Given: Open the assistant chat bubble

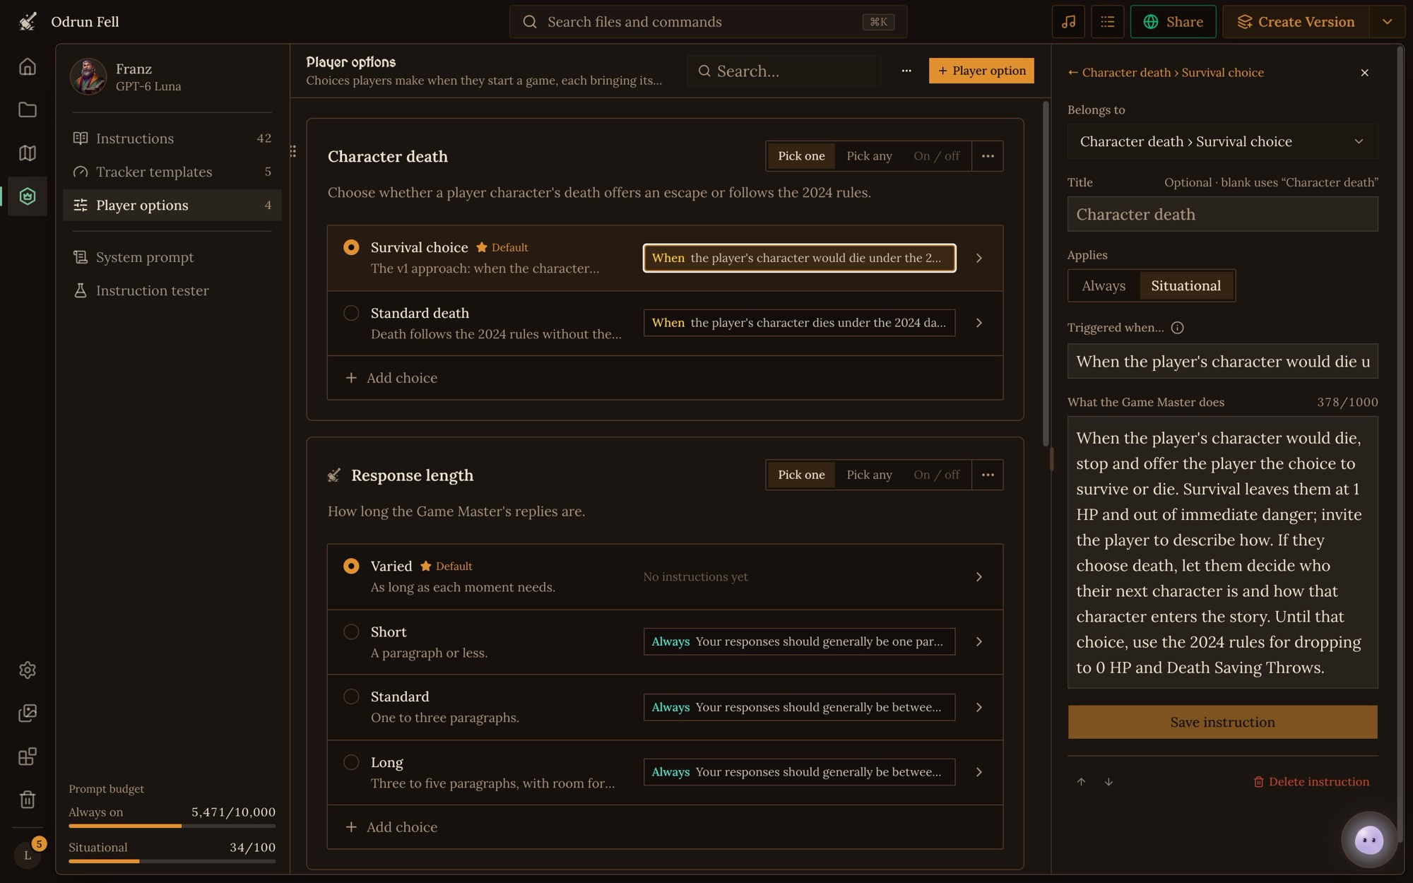Looking at the screenshot, I should (1369, 840).
